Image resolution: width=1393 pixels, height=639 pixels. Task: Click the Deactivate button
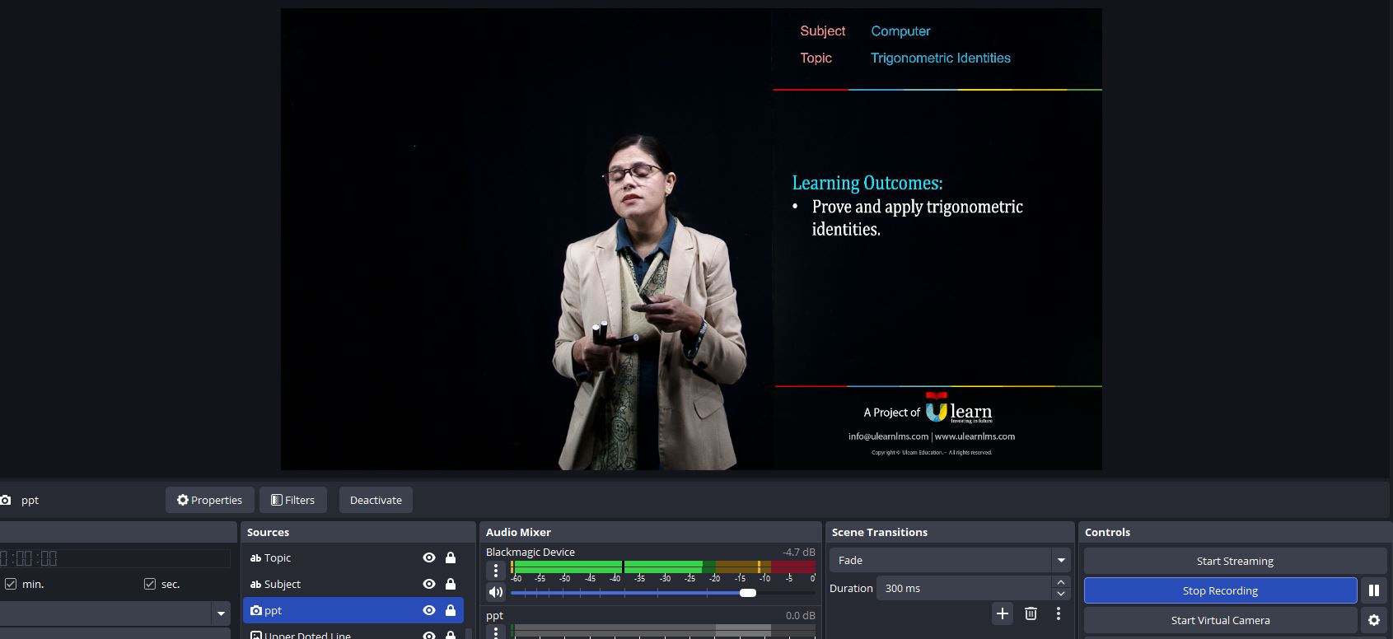click(376, 500)
